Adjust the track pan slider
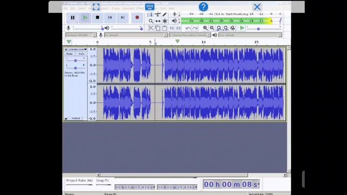Screen dimensions: 347x195 pos(75,68)
